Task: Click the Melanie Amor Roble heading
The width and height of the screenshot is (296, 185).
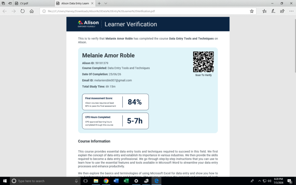Action: click(x=108, y=55)
